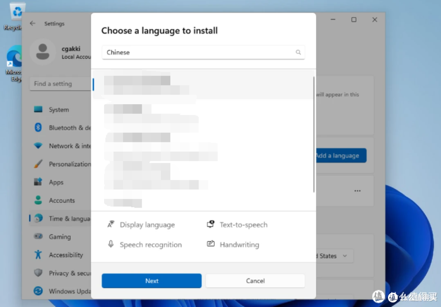Click Text-to-speech label text
This screenshot has width=441, height=307.
click(243, 224)
